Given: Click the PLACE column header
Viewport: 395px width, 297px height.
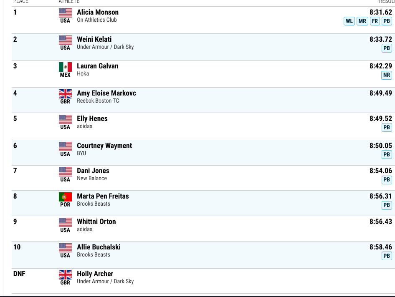Looking at the screenshot, I should (x=20, y=2).
